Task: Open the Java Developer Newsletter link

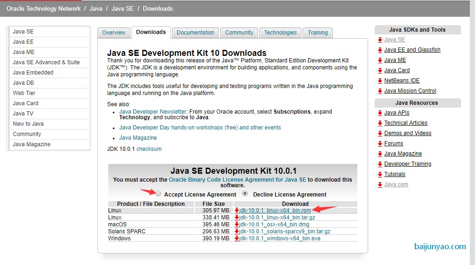Action: coord(153,112)
